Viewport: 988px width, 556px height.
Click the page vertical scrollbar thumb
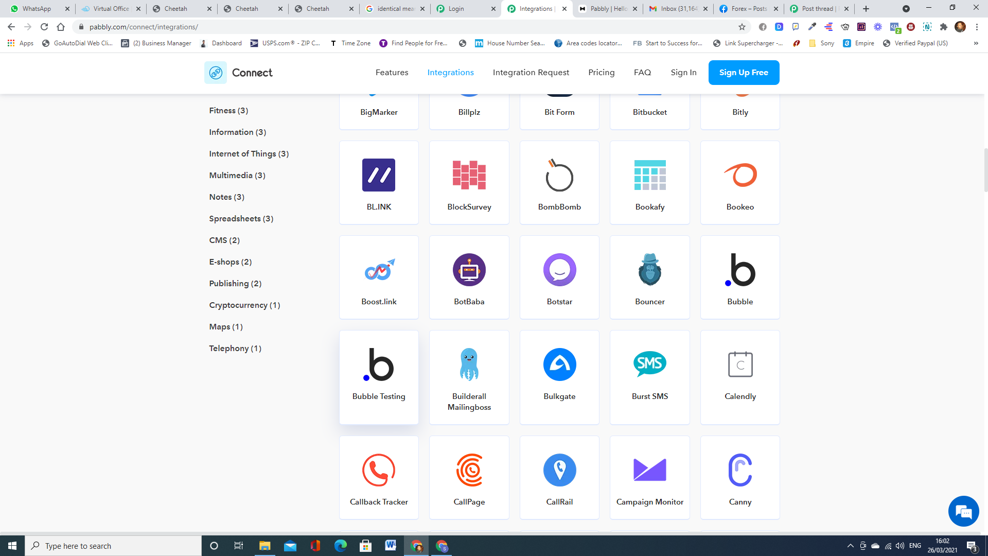coord(985,170)
